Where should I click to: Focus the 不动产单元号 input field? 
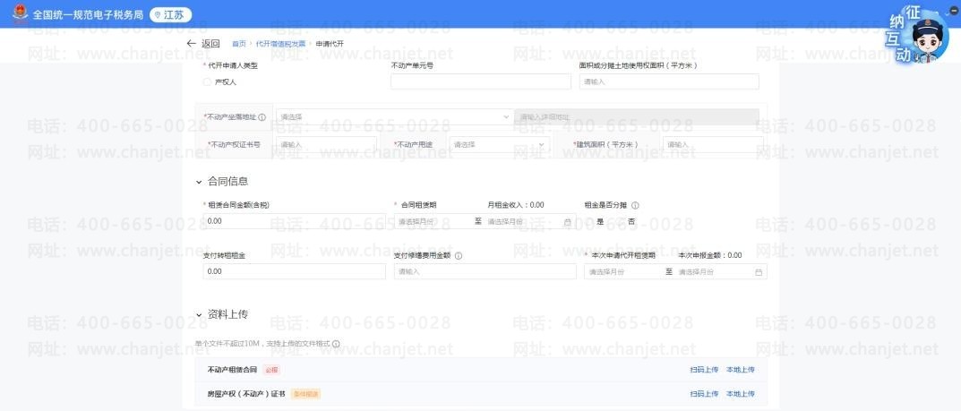pos(480,81)
